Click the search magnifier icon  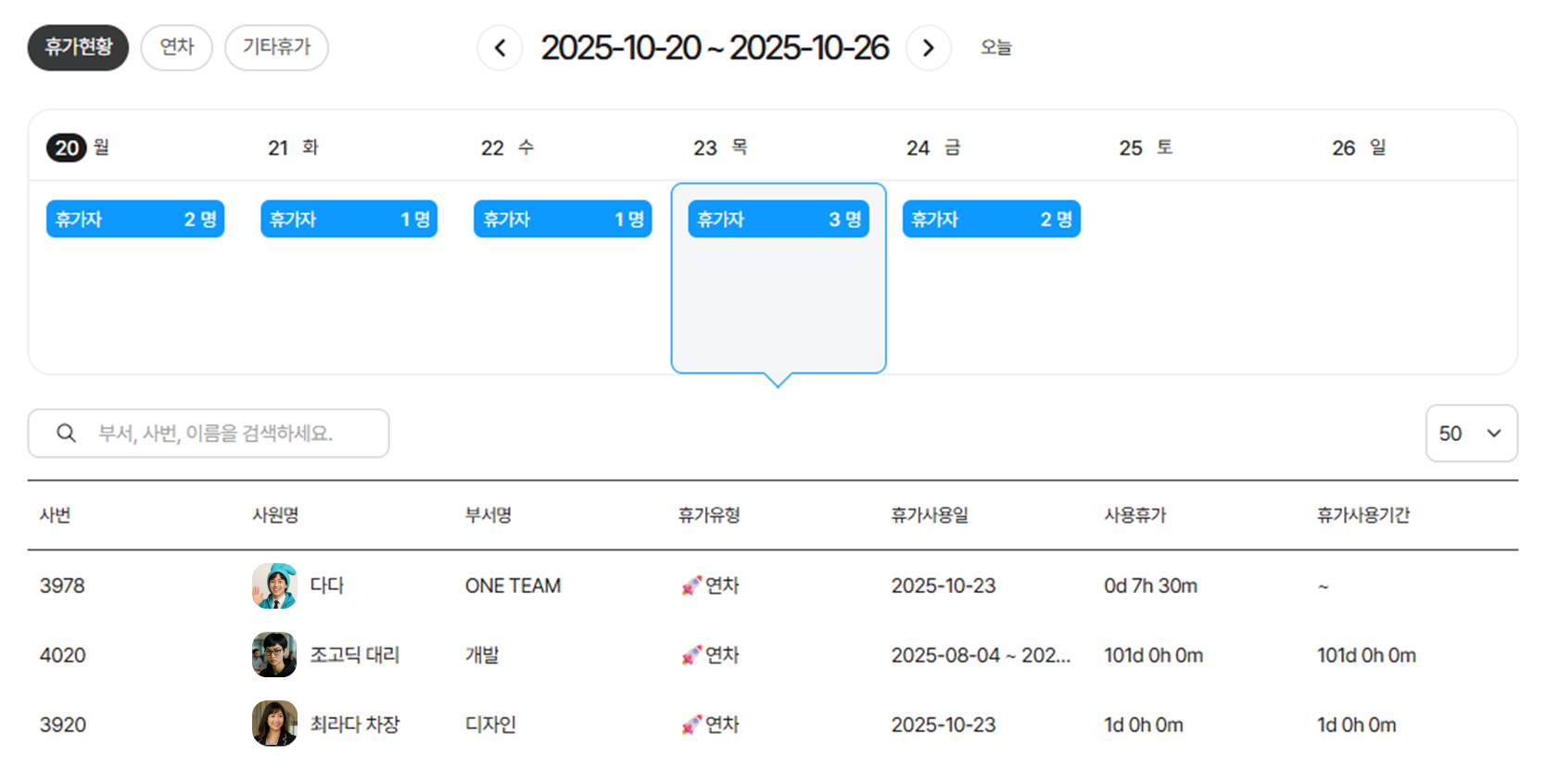66,433
